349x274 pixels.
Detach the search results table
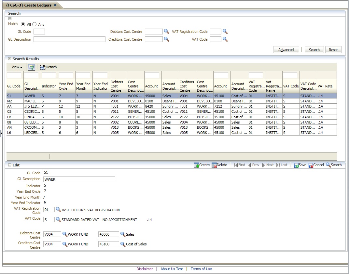pyautogui.click(x=49, y=67)
